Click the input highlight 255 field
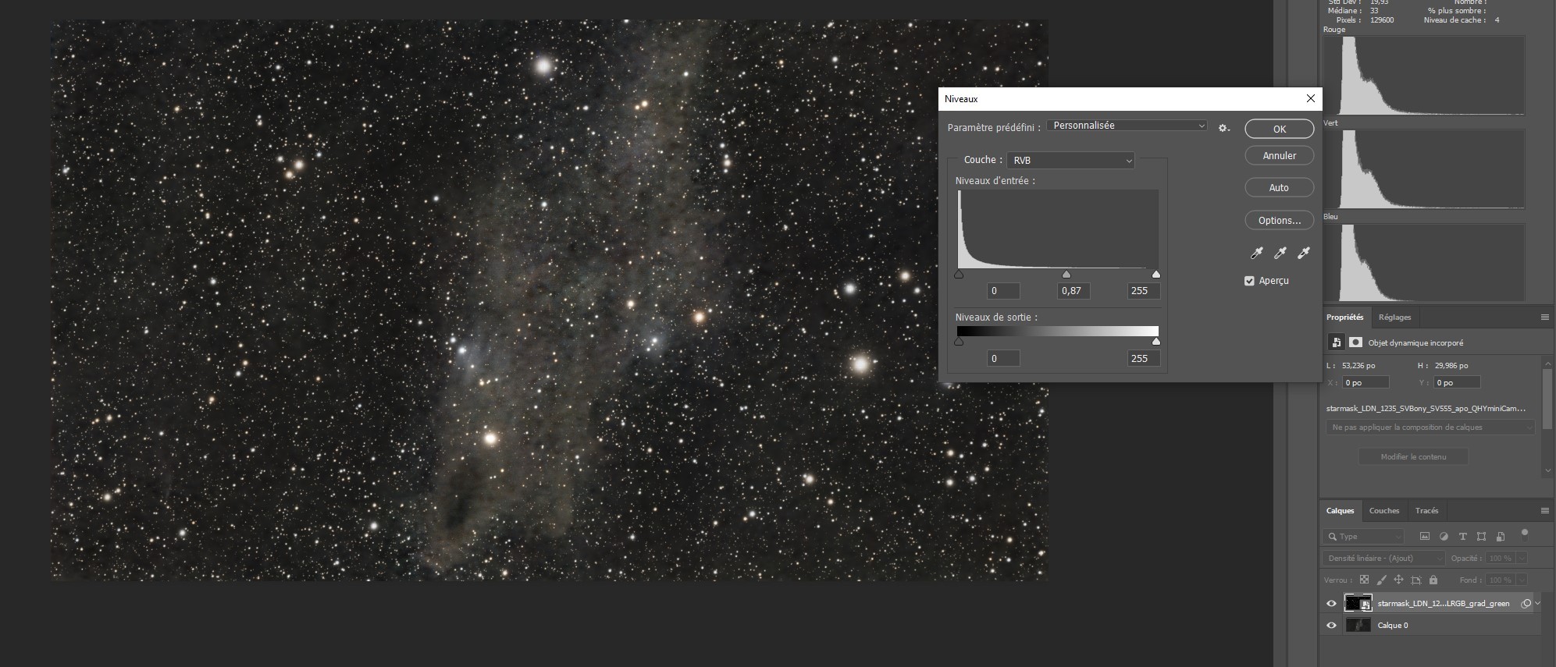 1143,291
